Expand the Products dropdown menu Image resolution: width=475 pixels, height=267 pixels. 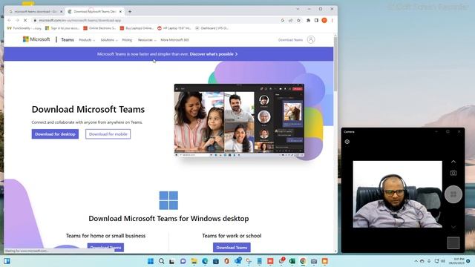(x=87, y=40)
